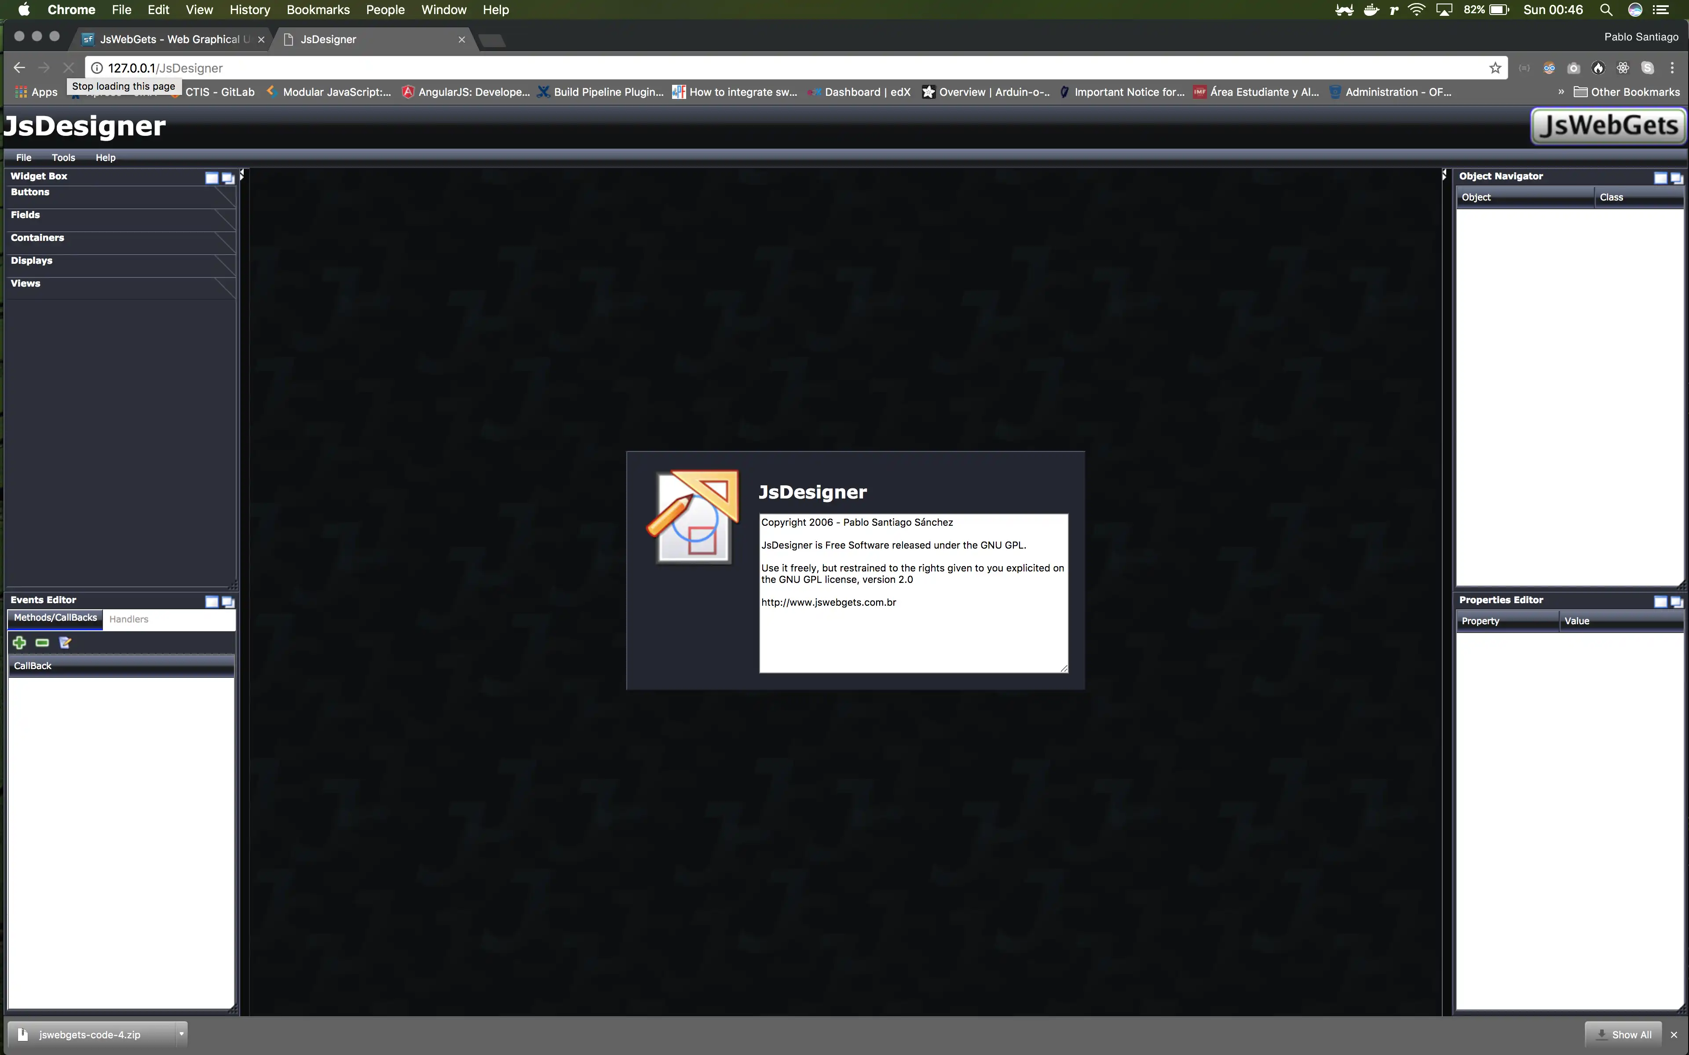Open Chrome's three-dot menu
The width and height of the screenshot is (1689, 1055).
[1672, 68]
